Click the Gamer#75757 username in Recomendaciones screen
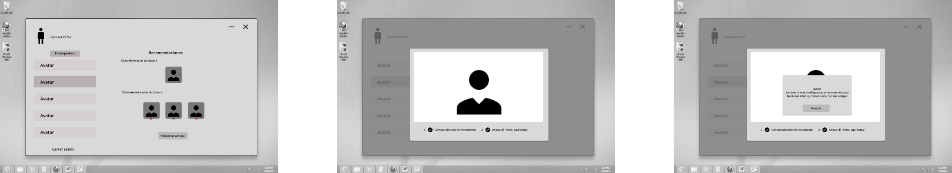The width and height of the screenshot is (952, 173). pos(61,37)
